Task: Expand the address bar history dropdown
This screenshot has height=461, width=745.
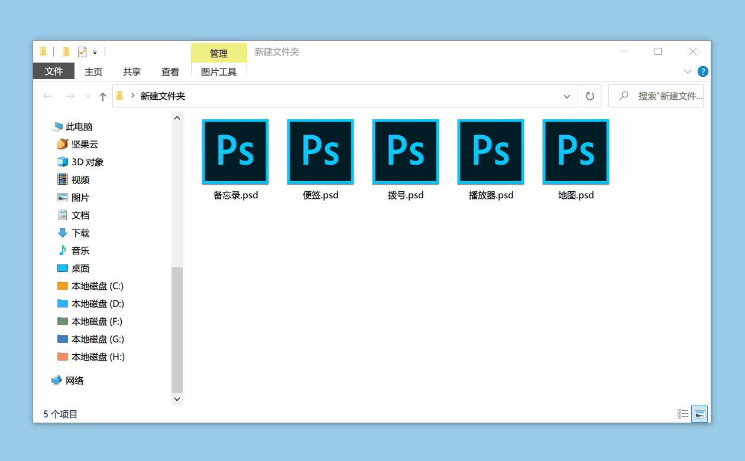Action: point(566,96)
